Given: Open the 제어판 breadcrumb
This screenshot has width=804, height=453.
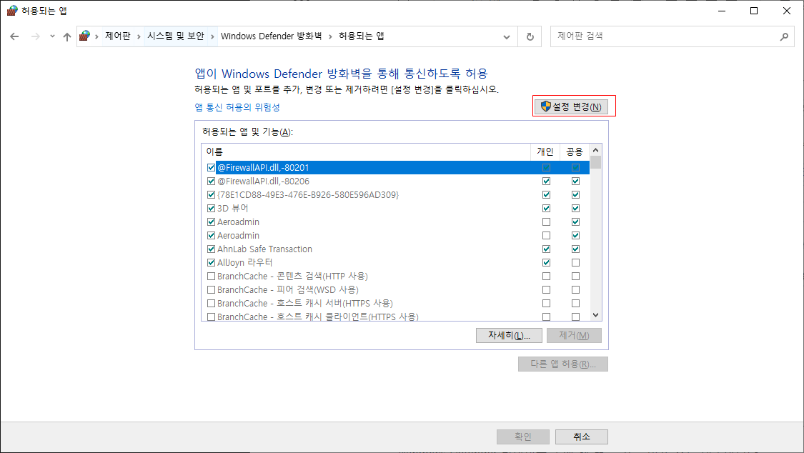Looking at the screenshot, I should click(x=118, y=36).
